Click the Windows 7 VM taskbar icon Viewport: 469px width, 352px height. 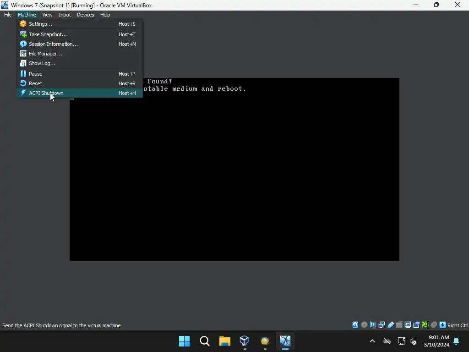285,341
